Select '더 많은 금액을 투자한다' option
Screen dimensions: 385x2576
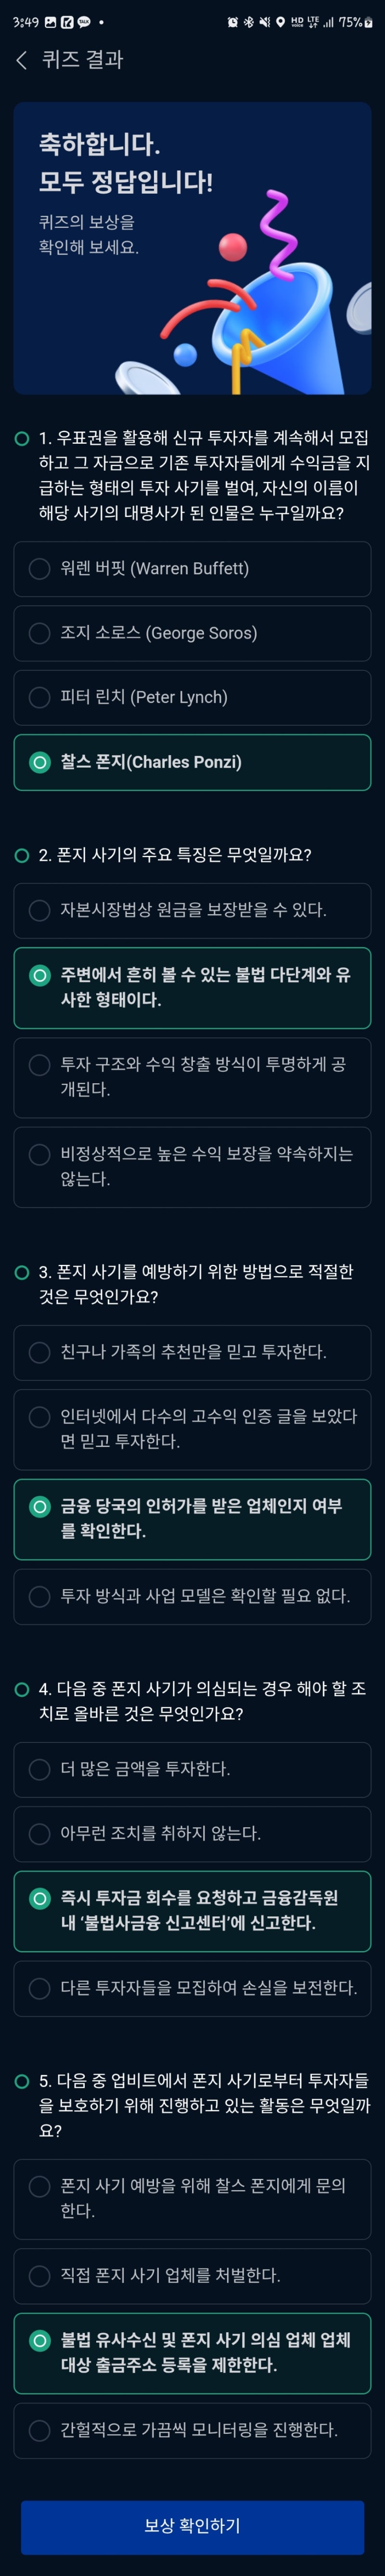pos(192,1769)
